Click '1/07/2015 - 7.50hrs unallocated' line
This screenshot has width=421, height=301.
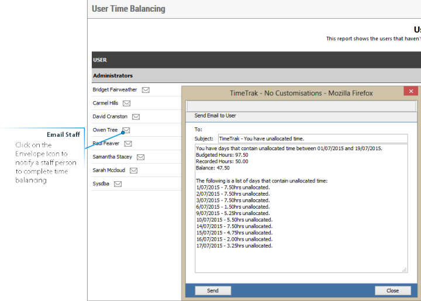click(x=233, y=187)
